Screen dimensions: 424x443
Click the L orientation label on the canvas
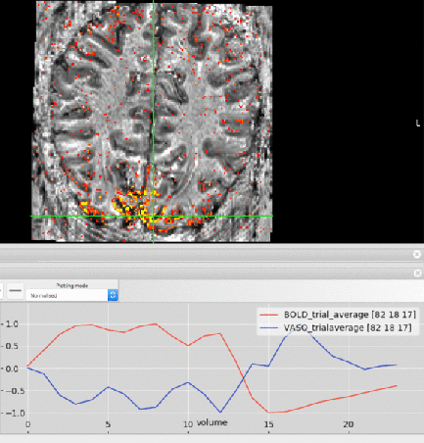coord(418,123)
